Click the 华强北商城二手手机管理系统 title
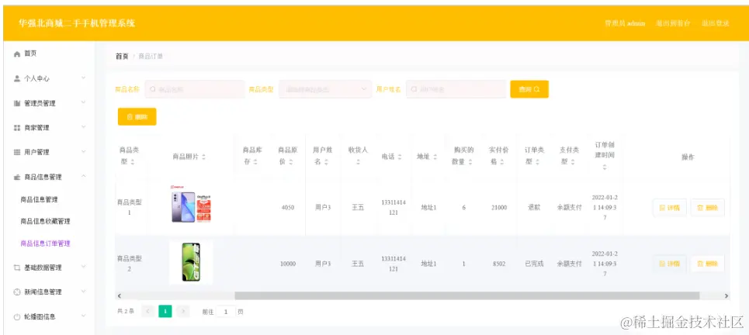The height and width of the screenshot is (335, 749). (x=77, y=23)
